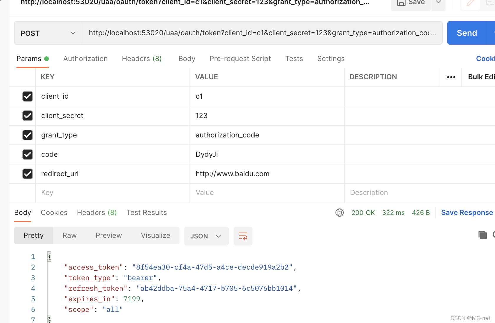Click the copy response icon

coord(483,235)
